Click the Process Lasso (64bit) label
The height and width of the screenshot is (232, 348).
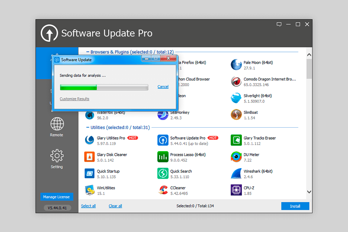click(188, 155)
